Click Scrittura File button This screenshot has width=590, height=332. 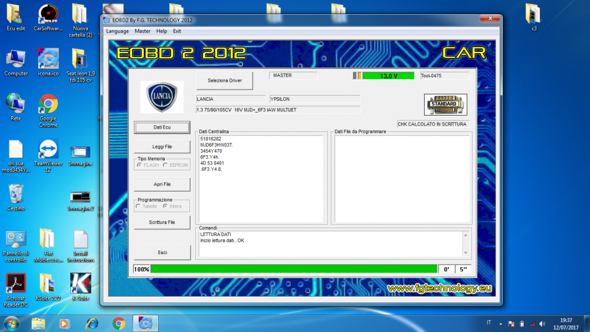coord(162,222)
